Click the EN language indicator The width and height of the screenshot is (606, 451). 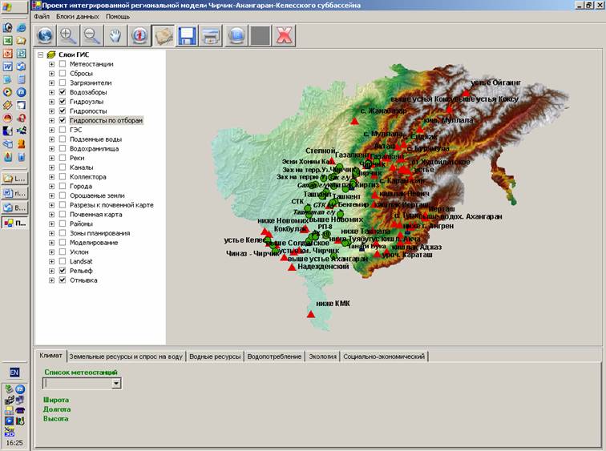point(14,372)
